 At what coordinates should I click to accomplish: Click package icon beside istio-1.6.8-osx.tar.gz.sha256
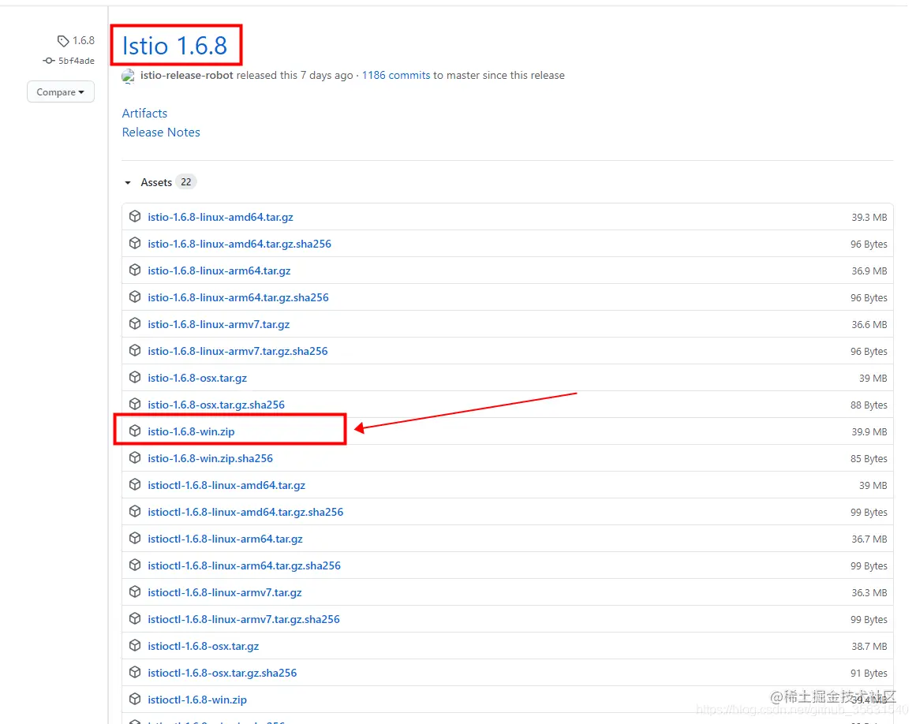point(135,405)
